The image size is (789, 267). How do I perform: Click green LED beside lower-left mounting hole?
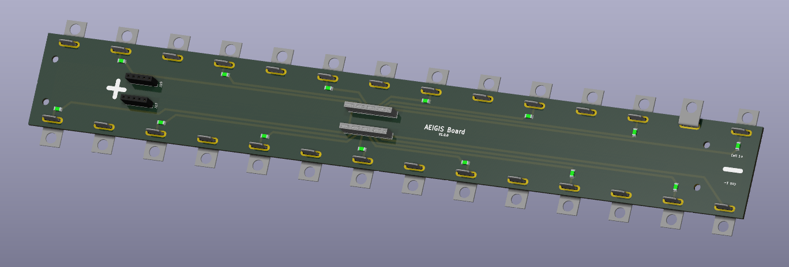[x=58, y=109]
